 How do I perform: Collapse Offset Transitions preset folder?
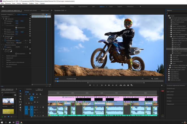[x=169, y=37]
